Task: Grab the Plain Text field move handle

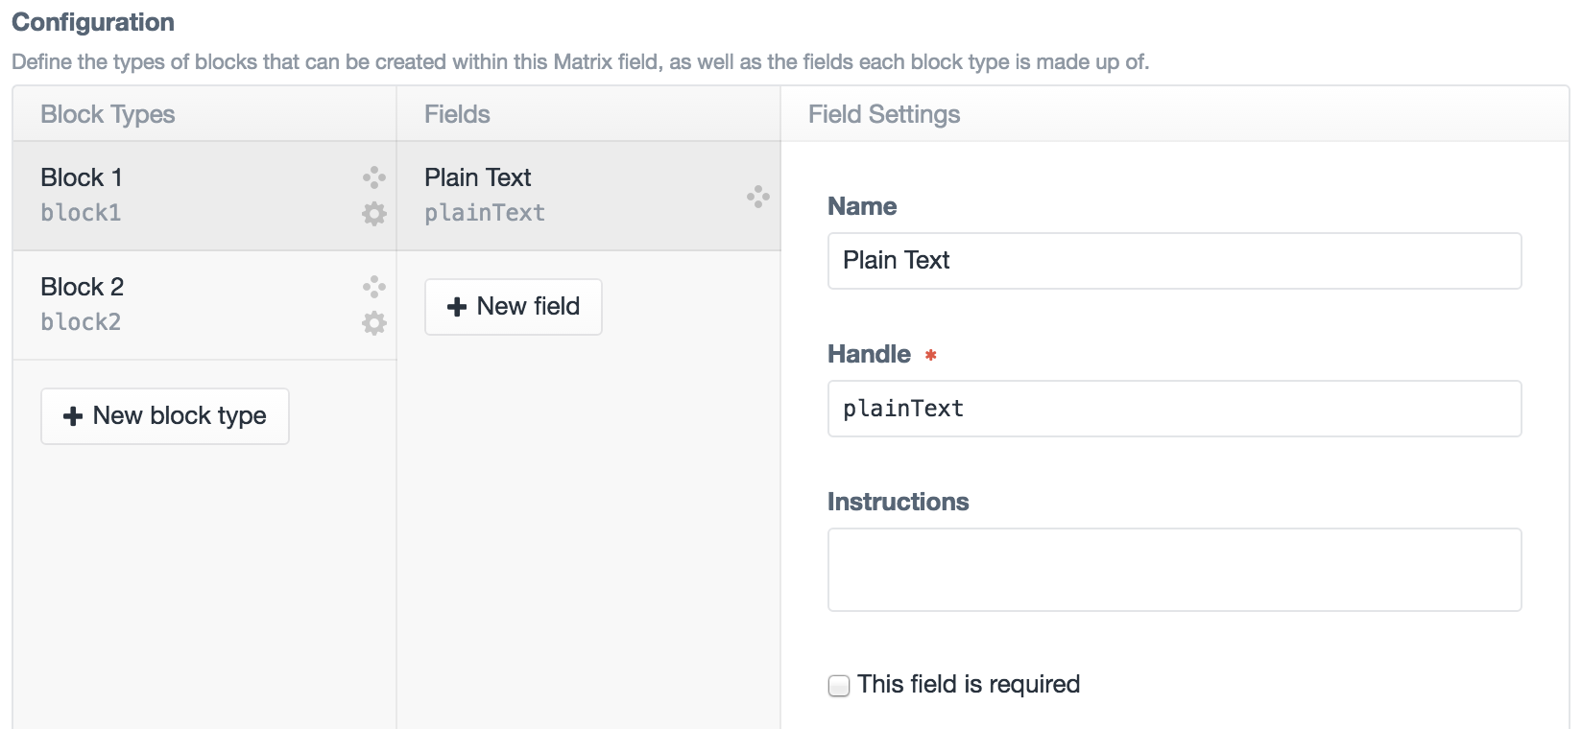Action: pyautogui.click(x=757, y=197)
